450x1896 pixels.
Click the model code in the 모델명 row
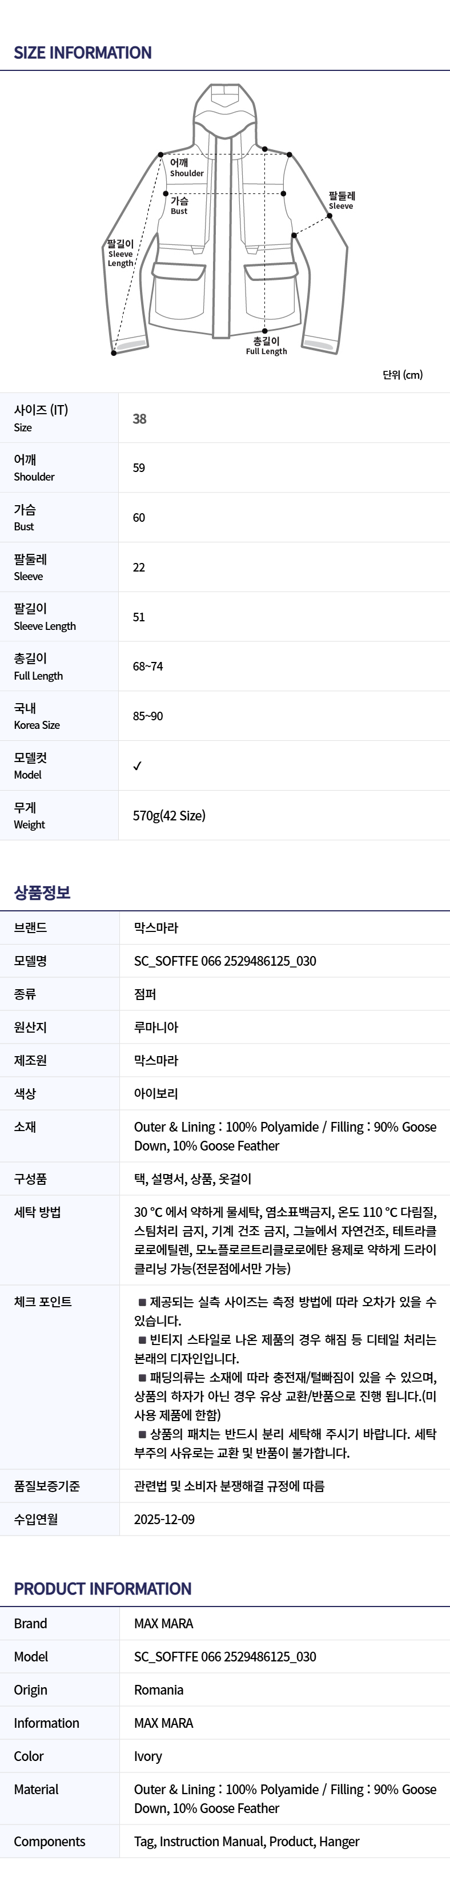(x=224, y=961)
